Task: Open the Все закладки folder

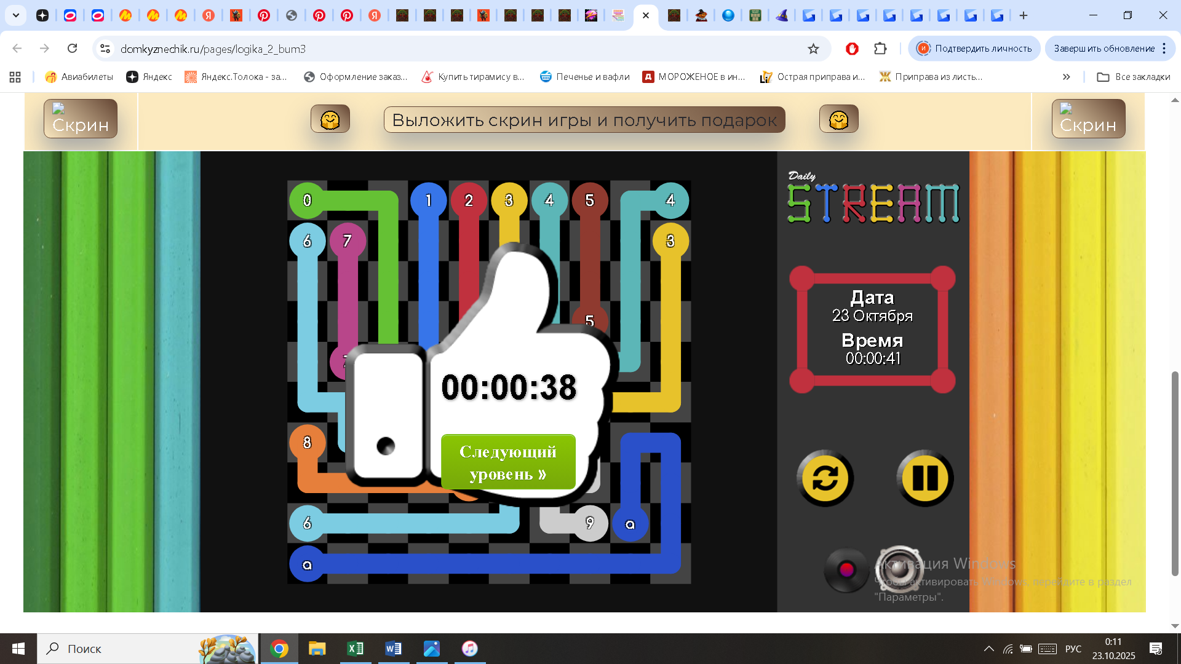Action: pyautogui.click(x=1134, y=77)
